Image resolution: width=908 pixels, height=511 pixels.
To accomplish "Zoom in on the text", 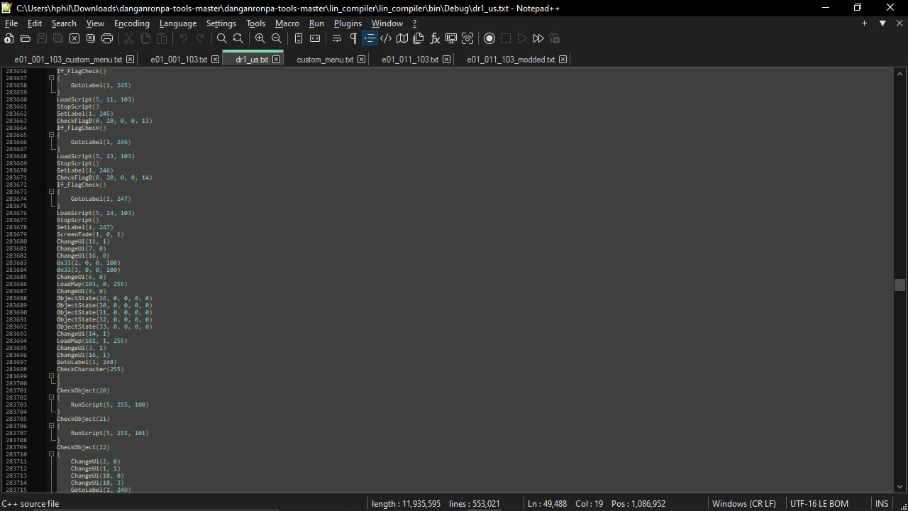I will coord(260,38).
